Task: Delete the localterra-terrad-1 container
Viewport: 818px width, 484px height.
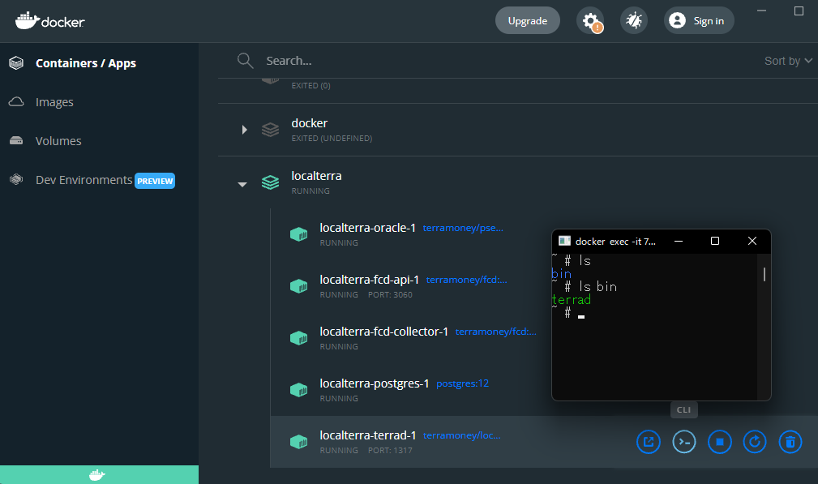Action: [790, 442]
